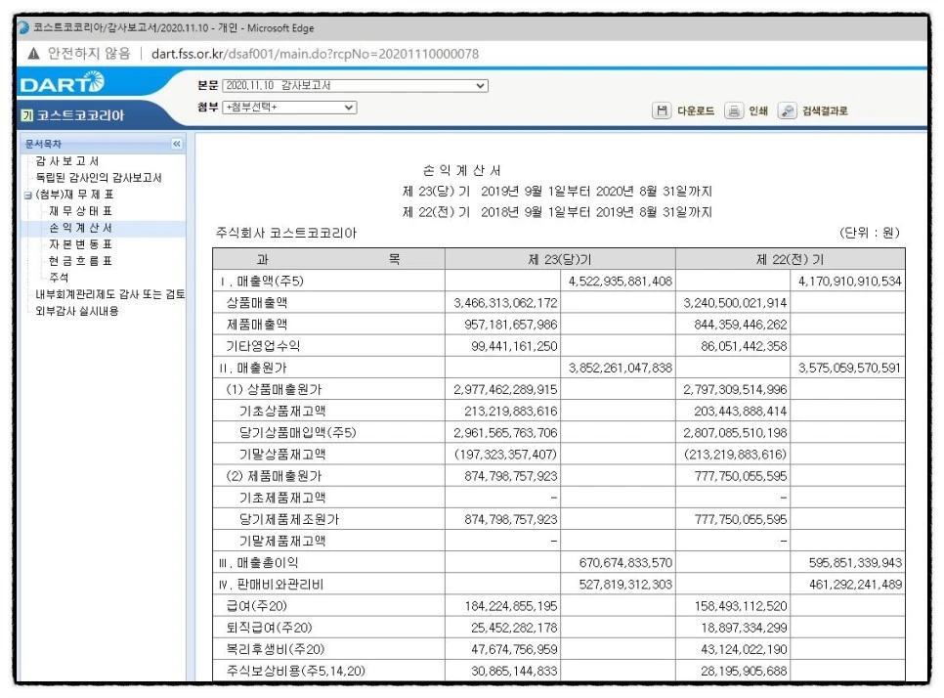The width and height of the screenshot is (944, 698).
Task: Click the 검색결과로 button
Action: click(x=825, y=110)
